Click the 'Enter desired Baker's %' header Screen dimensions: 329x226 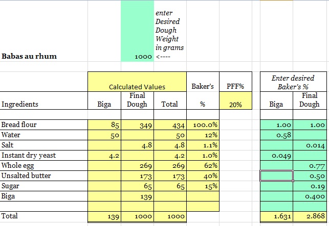[x=293, y=82]
